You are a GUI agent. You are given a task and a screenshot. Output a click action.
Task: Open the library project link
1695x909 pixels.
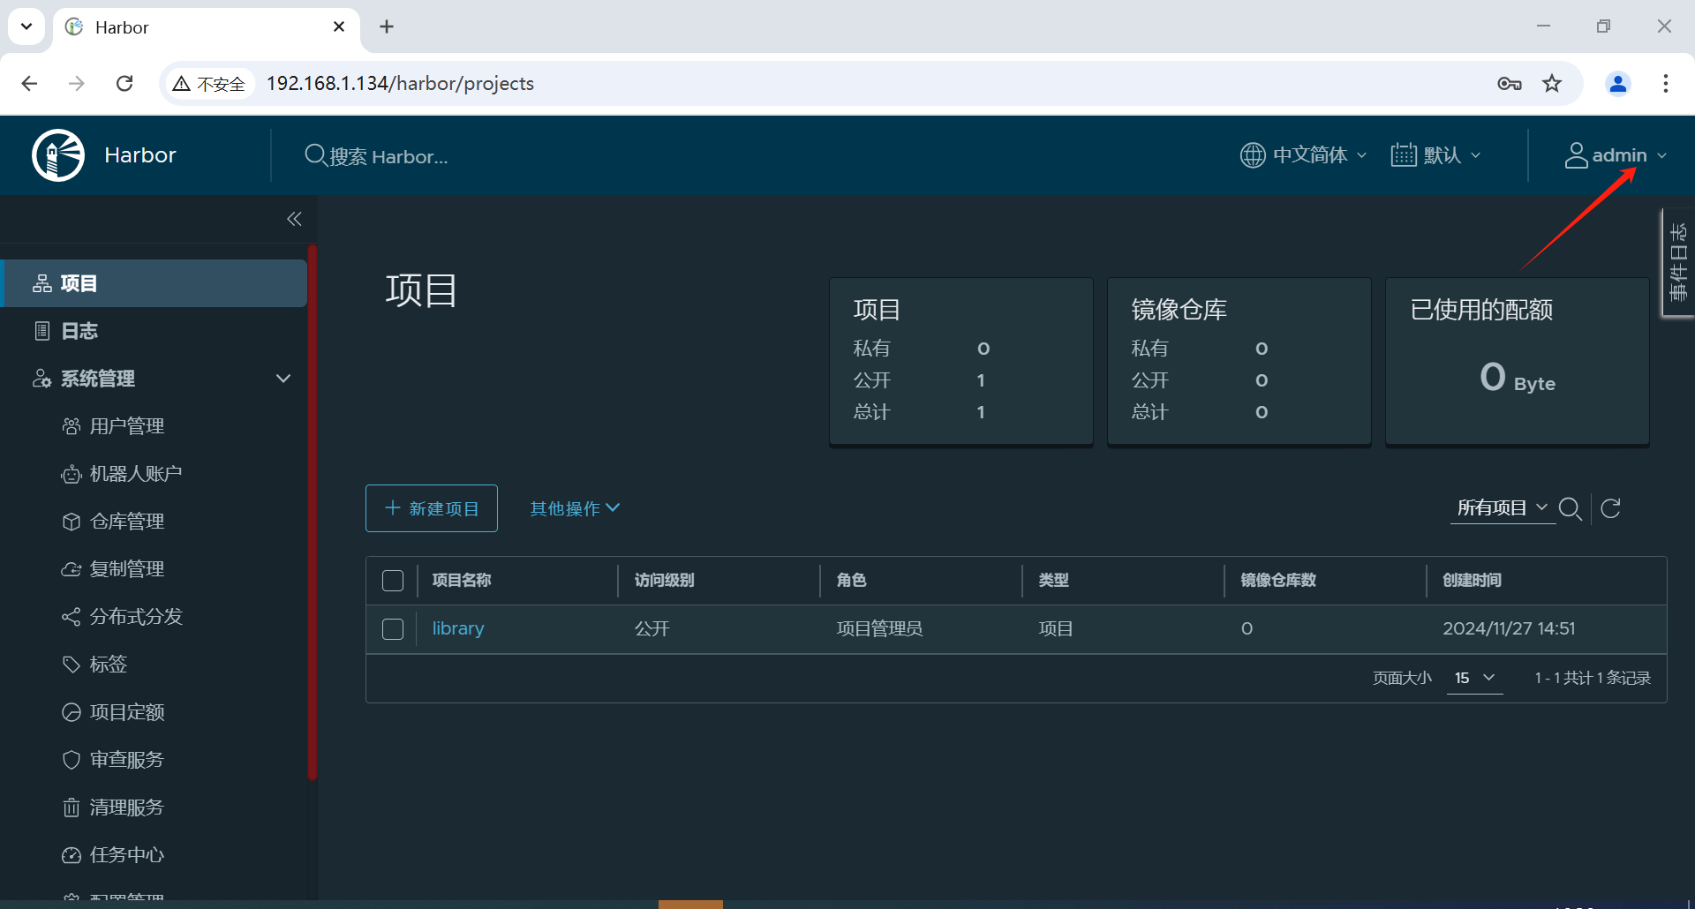[x=458, y=628]
